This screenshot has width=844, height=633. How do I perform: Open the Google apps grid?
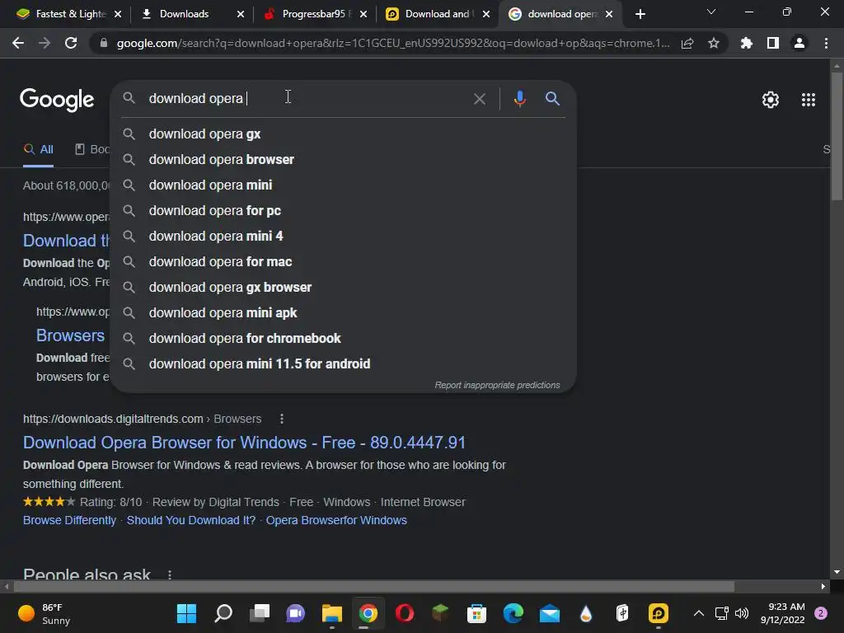[x=808, y=100]
